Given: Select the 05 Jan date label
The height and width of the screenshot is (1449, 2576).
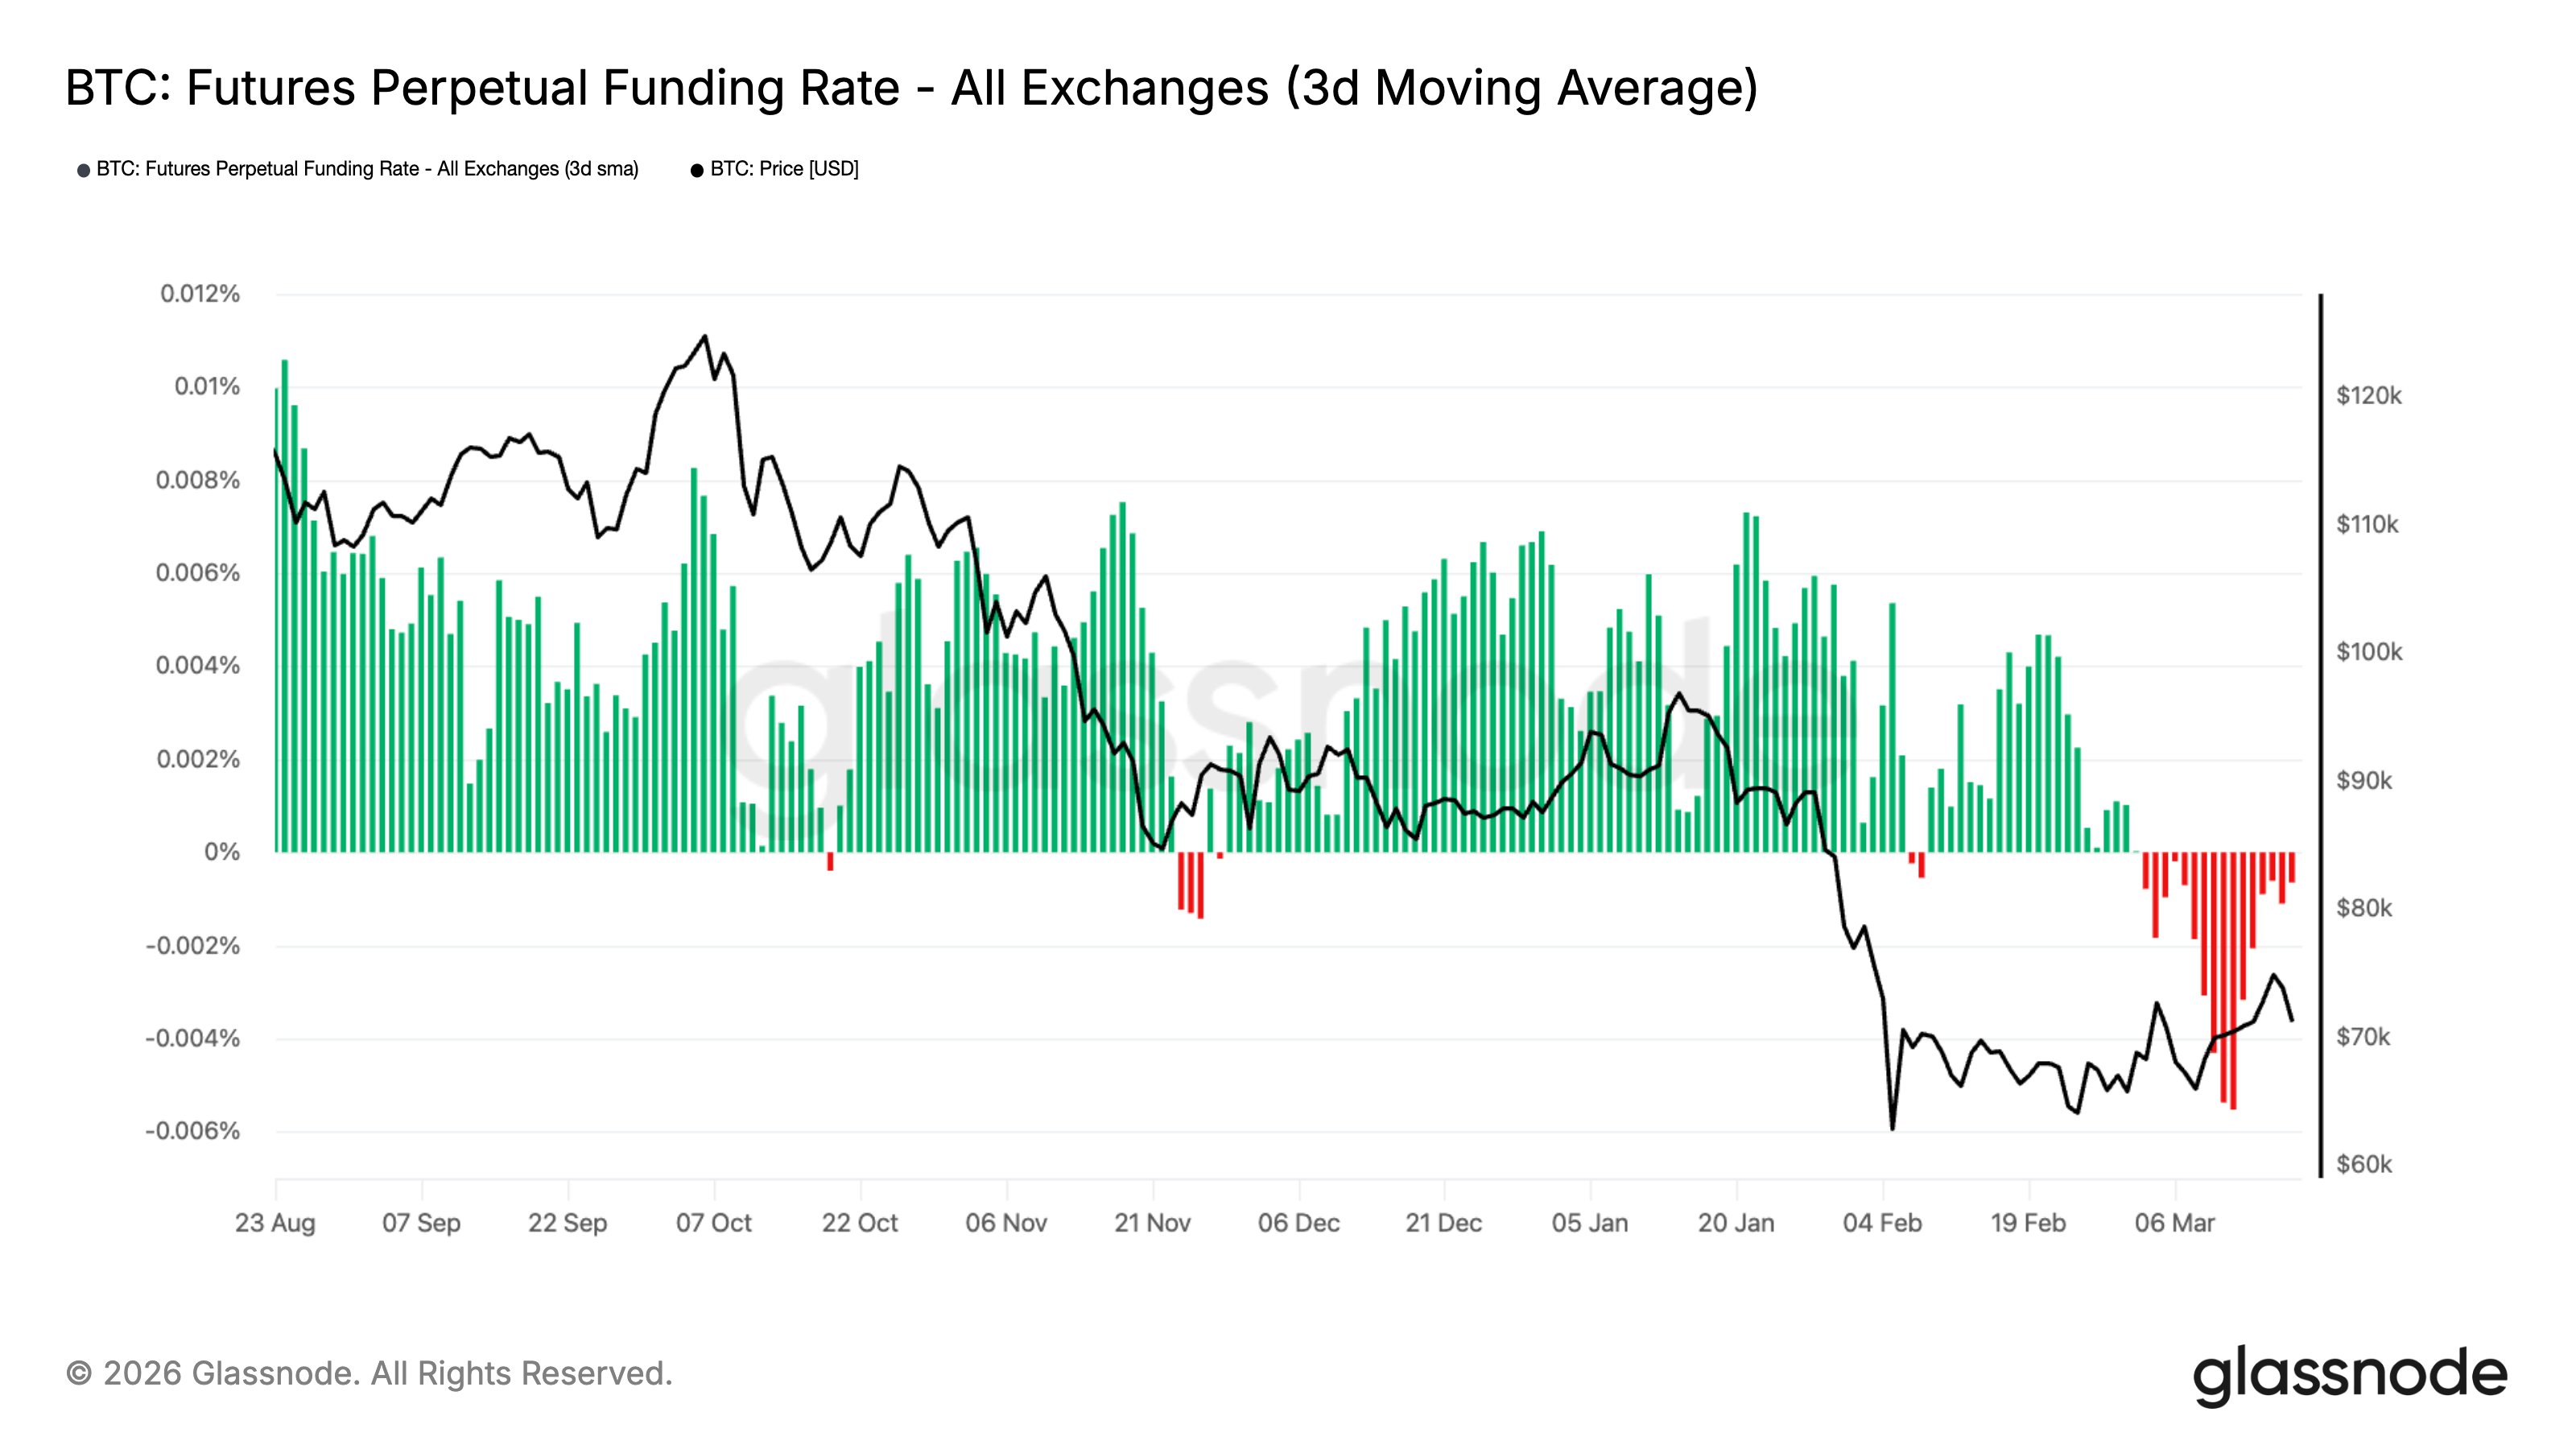Looking at the screenshot, I should tap(1590, 1223).
